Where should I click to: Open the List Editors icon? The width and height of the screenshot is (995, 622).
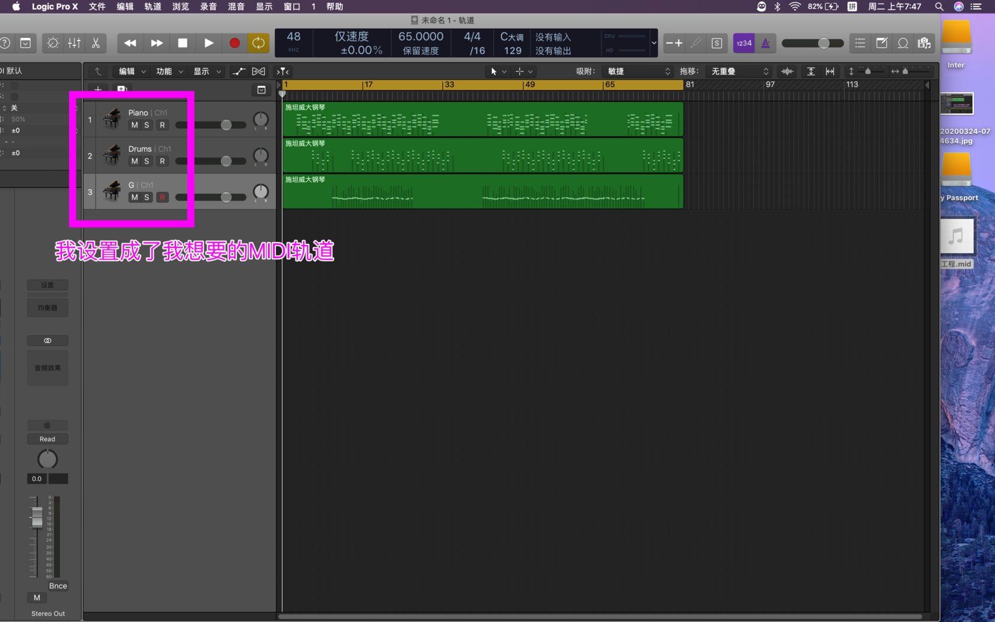(x=860, y=43)
